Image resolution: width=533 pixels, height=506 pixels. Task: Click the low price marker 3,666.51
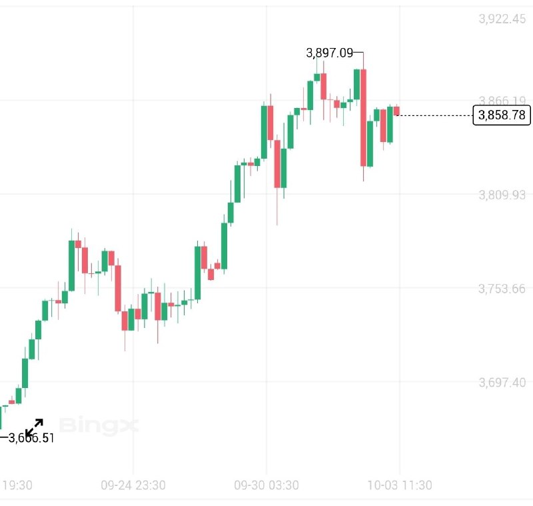[x=31, y=437]
